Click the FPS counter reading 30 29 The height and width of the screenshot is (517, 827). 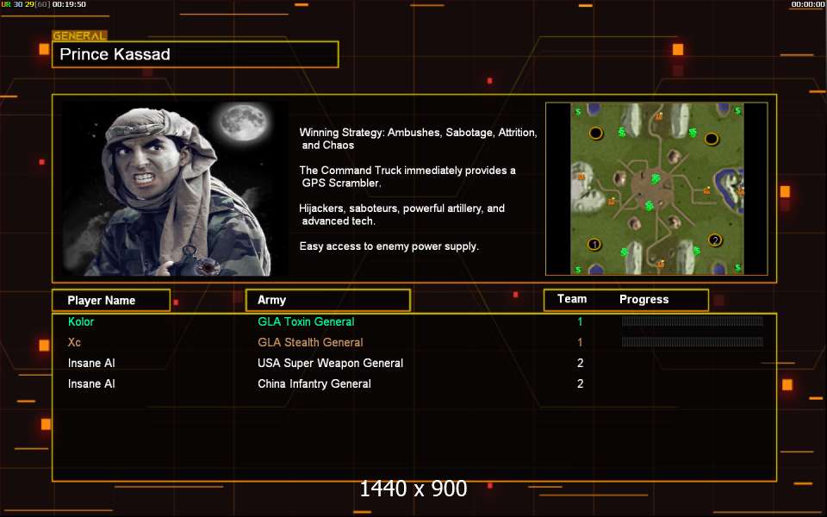(23, 4)
